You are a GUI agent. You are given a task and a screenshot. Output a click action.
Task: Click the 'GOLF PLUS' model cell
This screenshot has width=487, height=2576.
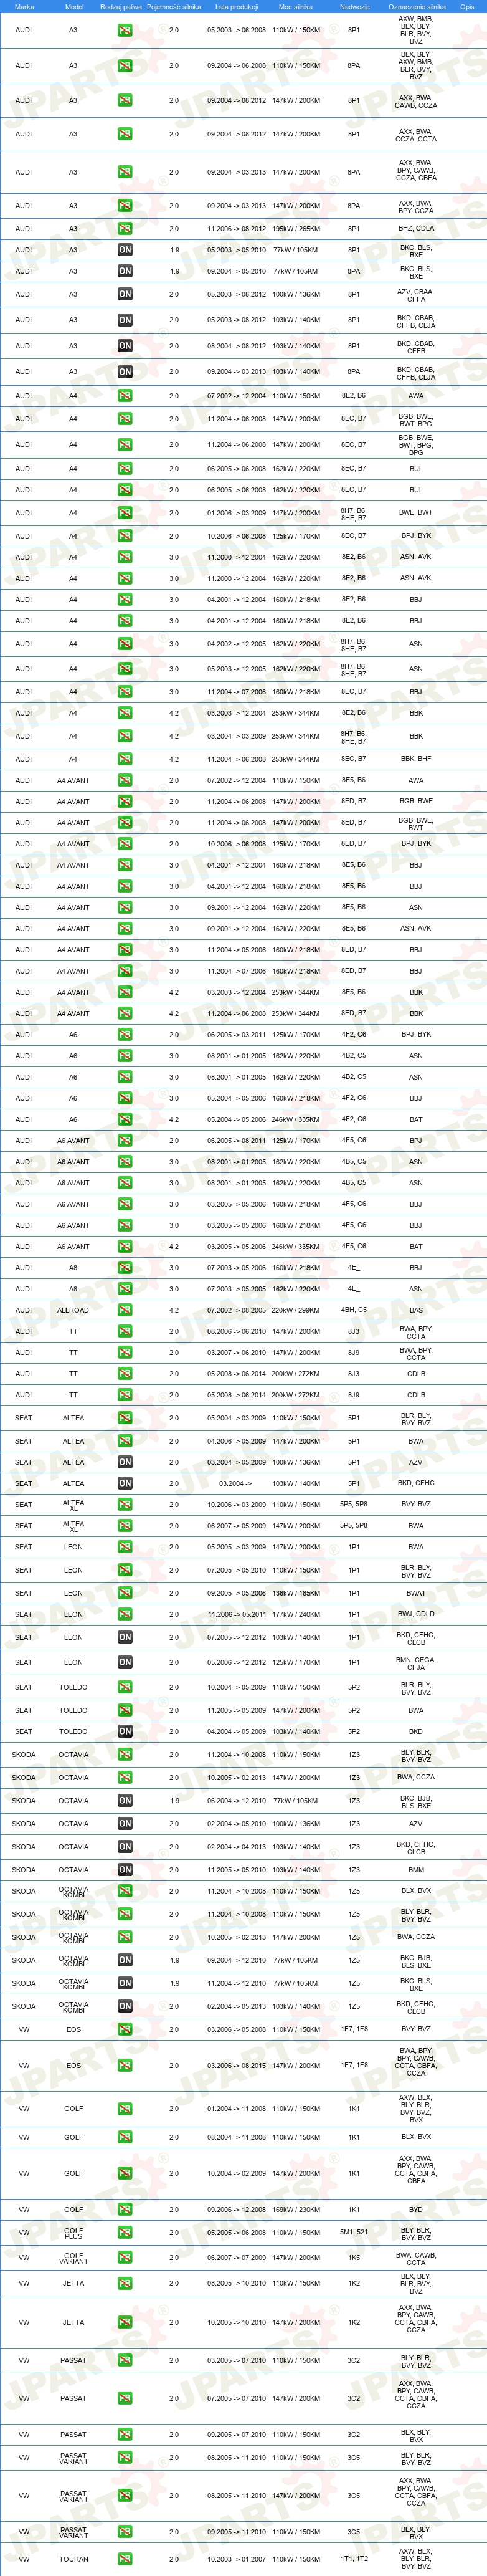tap(74, 2233)
